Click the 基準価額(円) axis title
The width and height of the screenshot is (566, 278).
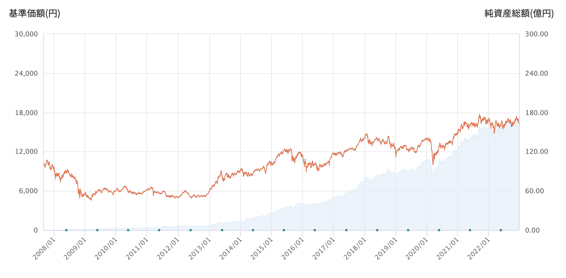pos(35,14)
